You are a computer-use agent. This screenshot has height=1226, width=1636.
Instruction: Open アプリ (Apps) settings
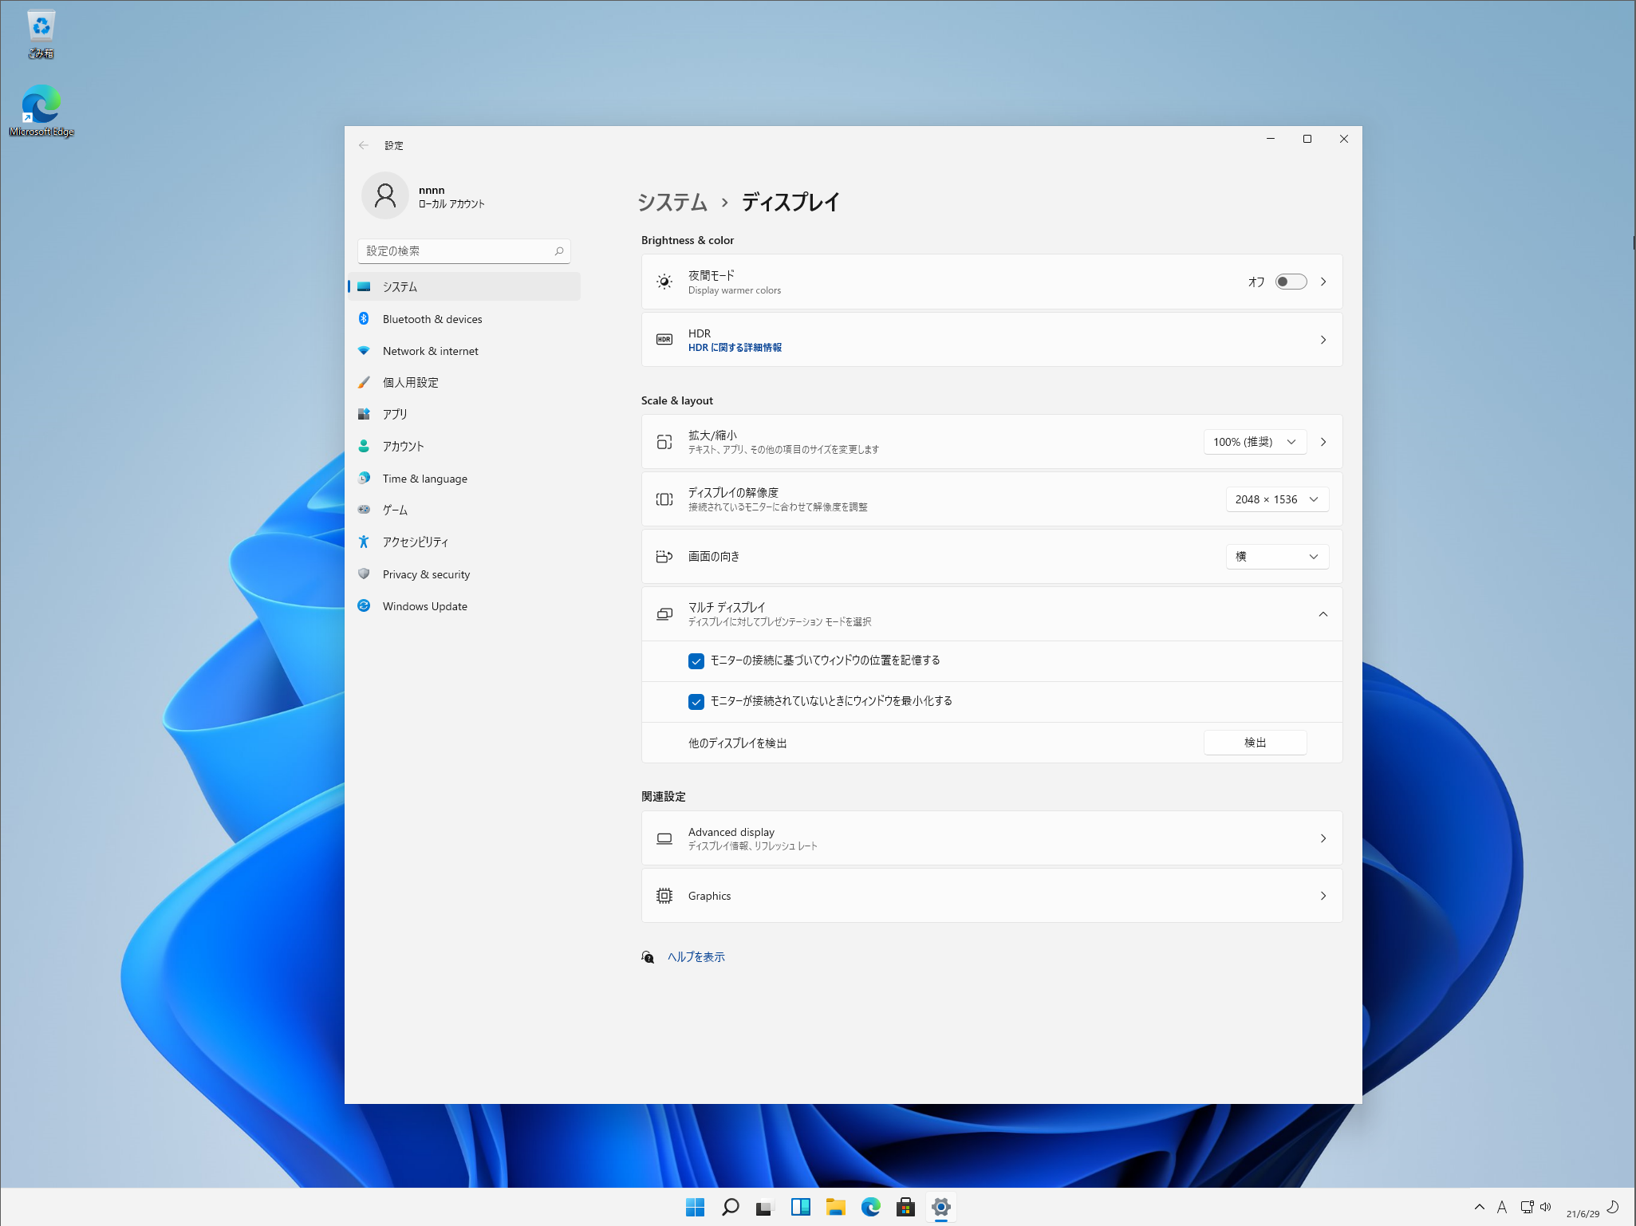pyautogui.click(x=464, y=415)
